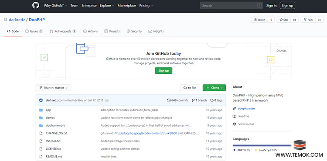Image resolution: width=327 pixels, height=161 pixels.
Task: Expand the Why GitHub? menu
Action: point(55,6)
